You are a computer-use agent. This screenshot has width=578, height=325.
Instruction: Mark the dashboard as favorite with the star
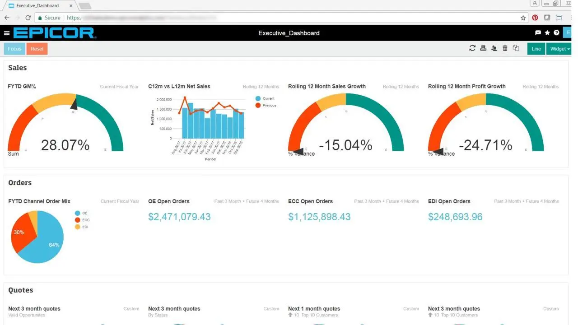[x=547, y=32]
